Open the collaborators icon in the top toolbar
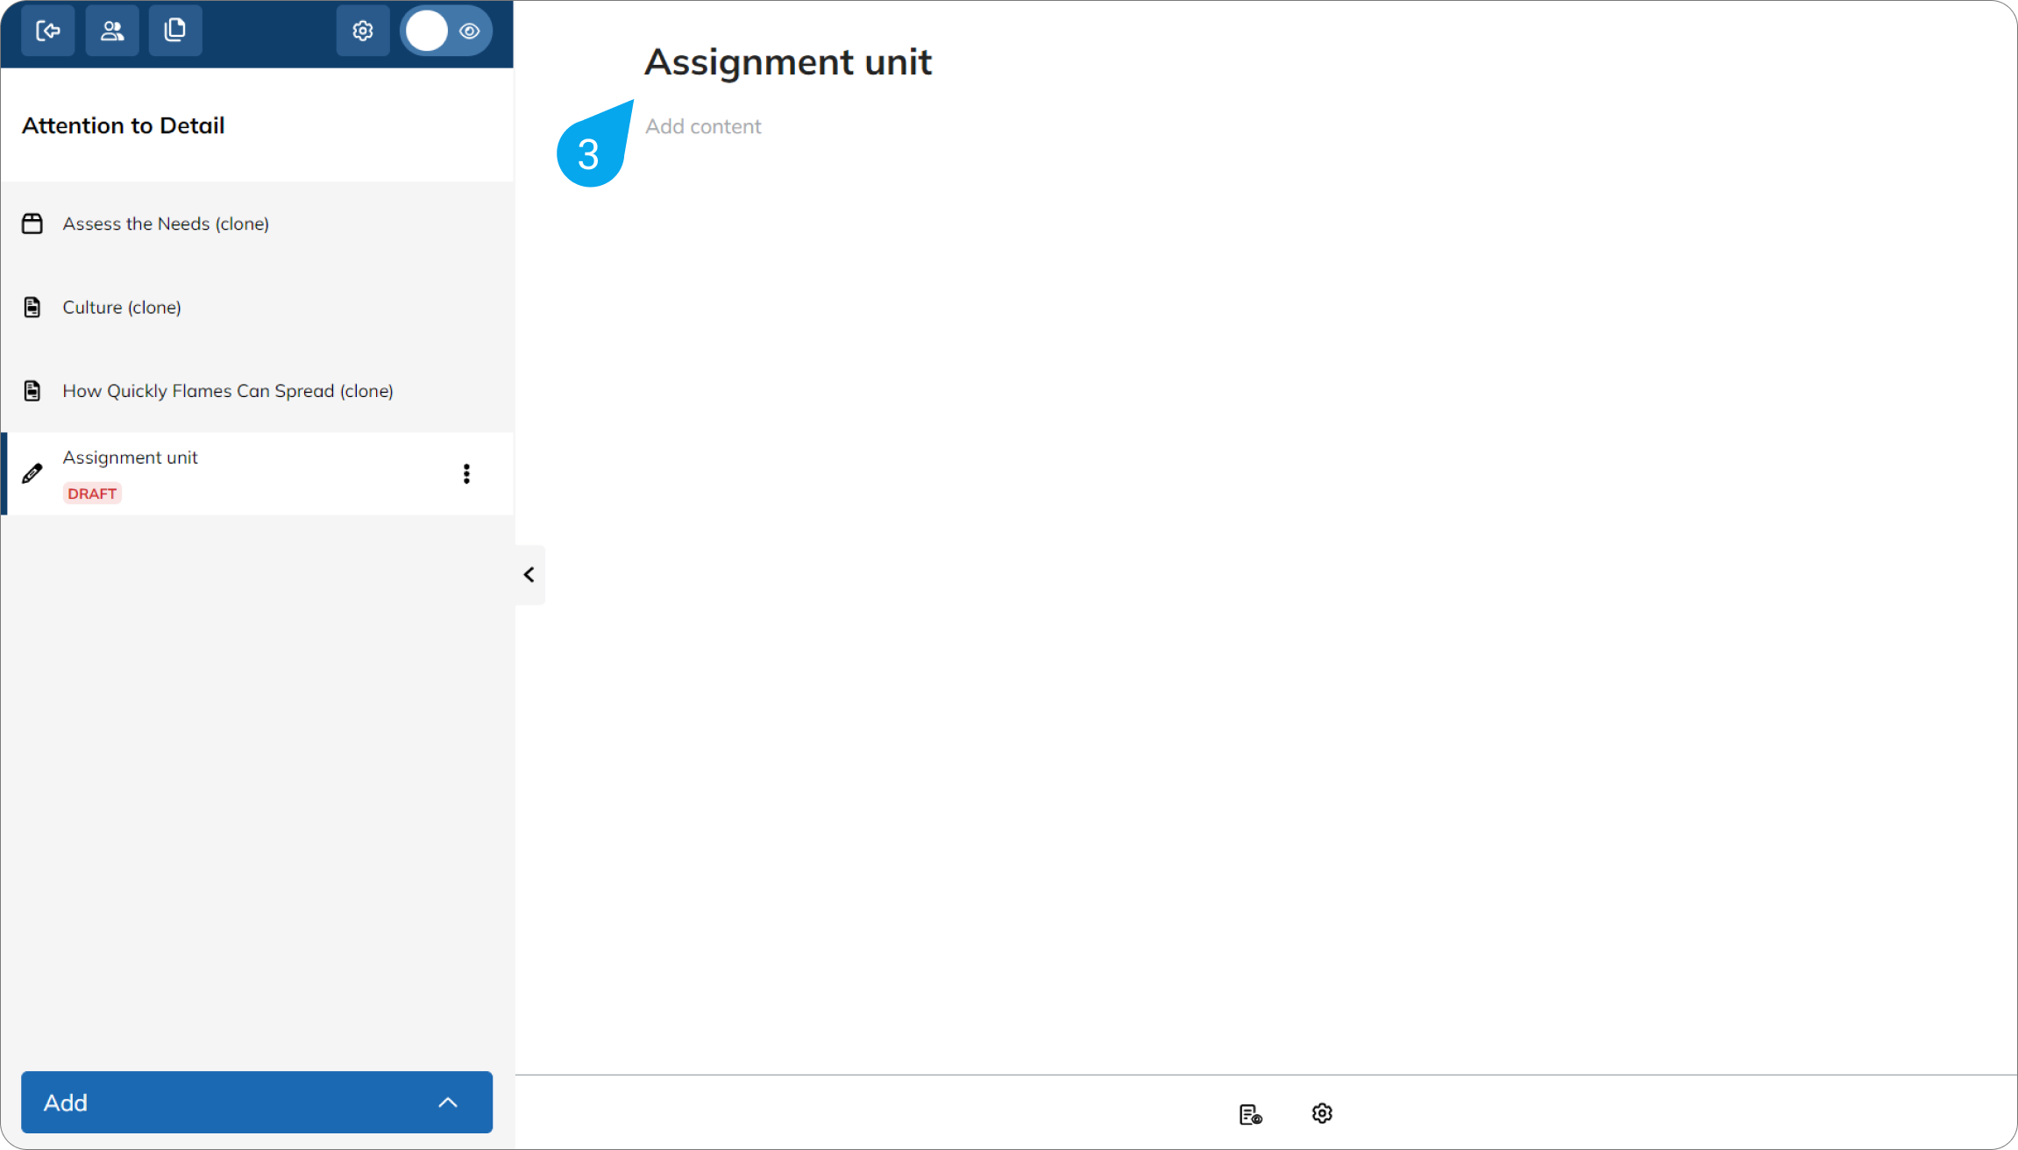 [x=111, y=30]
